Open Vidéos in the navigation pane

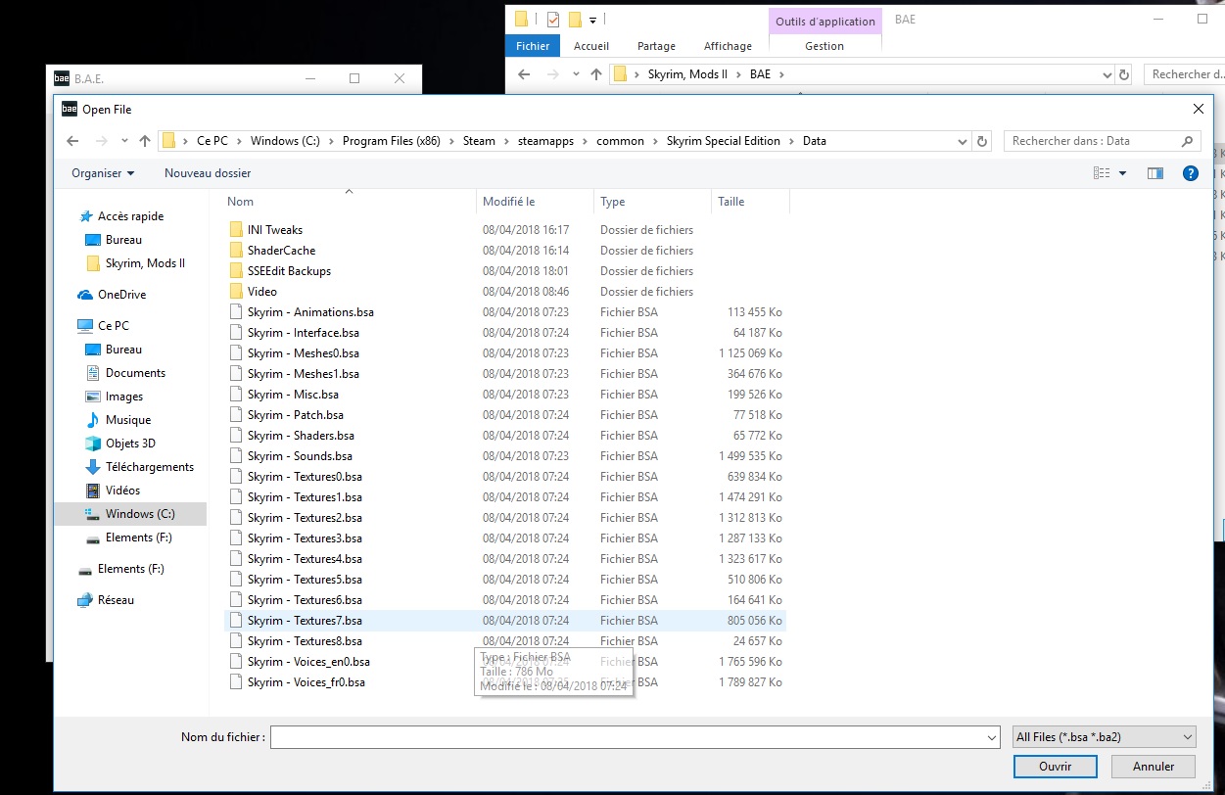pyautogui.click(x=122, y=491)
